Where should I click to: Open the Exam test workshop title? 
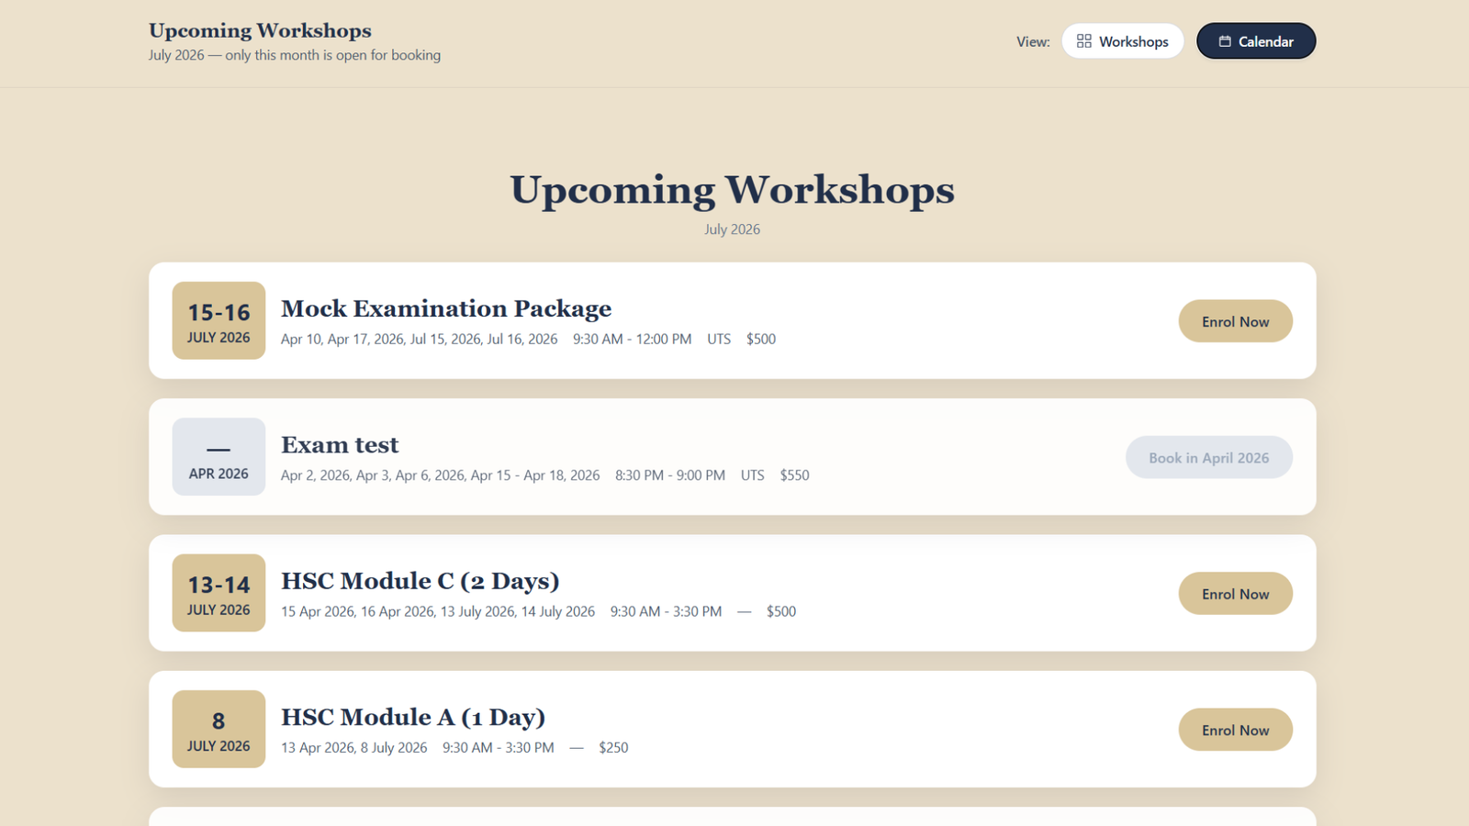[x=340, y=445]
